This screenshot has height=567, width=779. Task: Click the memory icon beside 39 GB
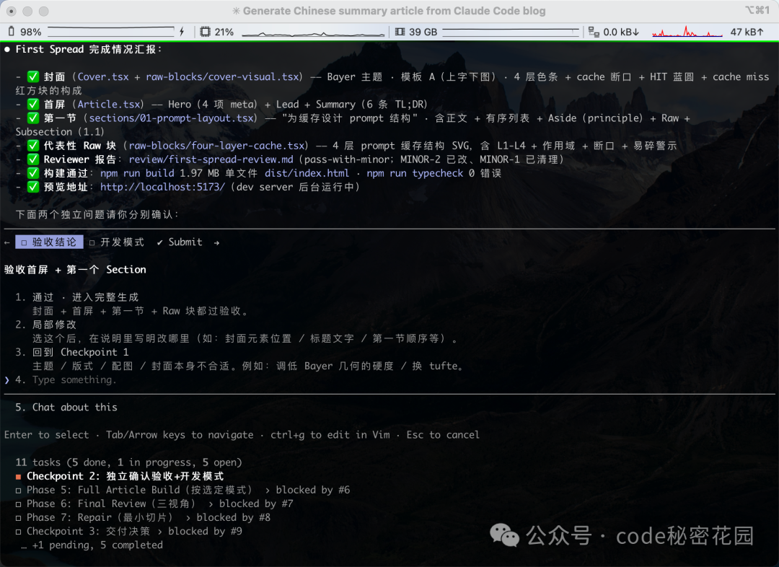point(400,32)
